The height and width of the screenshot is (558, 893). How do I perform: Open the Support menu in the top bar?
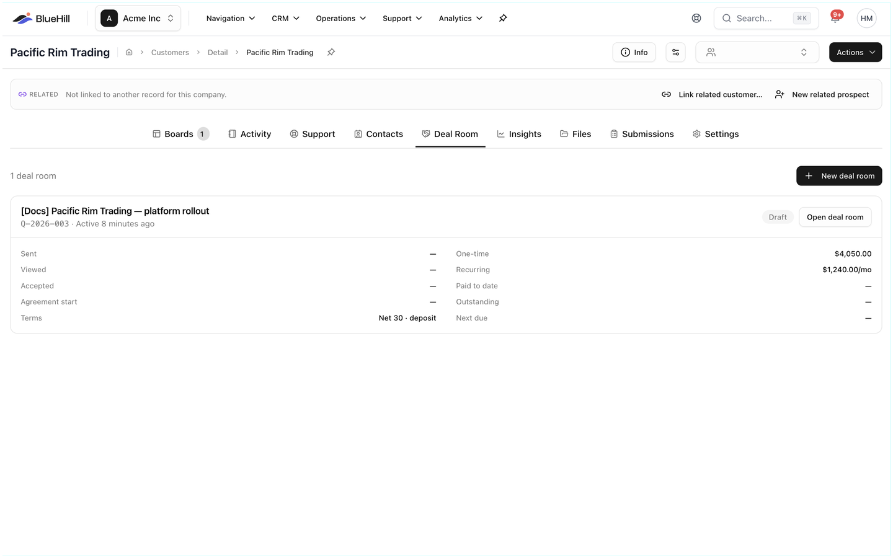click(402, 19)
